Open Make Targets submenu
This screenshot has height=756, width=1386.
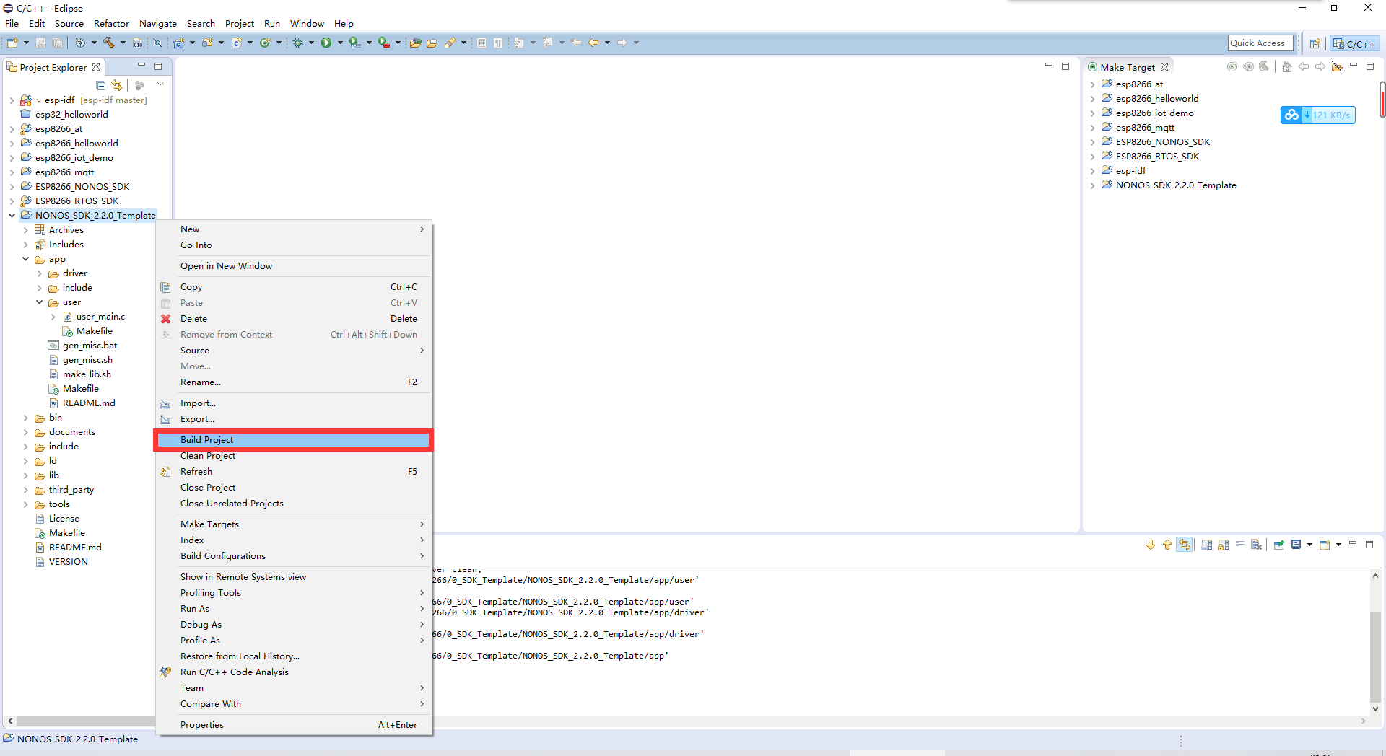pyautogui.click(x=293, y=524)
